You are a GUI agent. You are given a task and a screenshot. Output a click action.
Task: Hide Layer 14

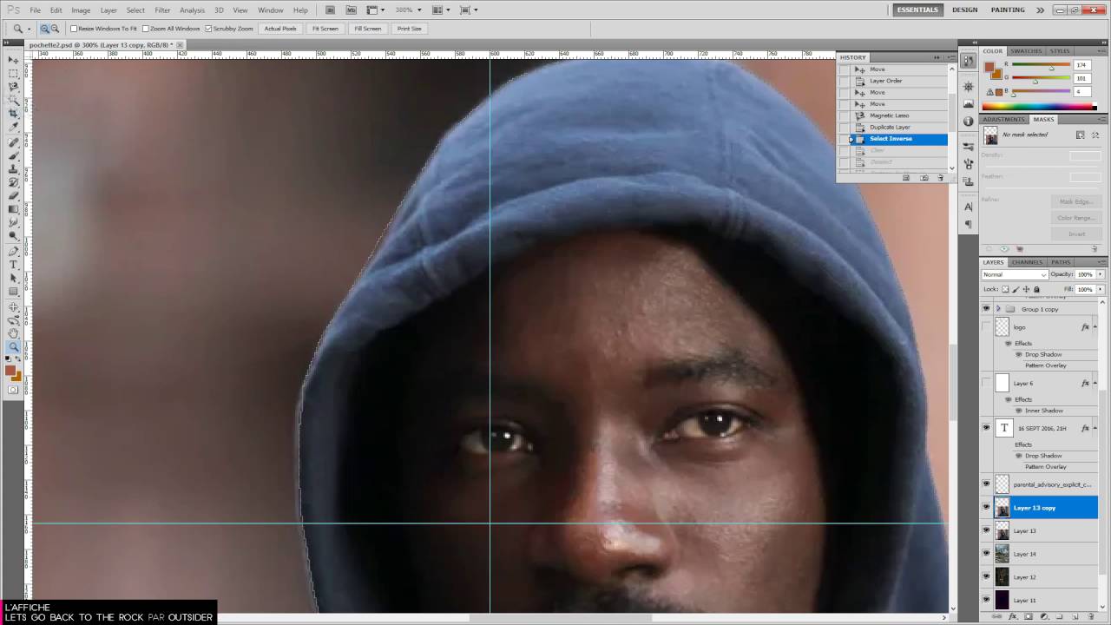pyautogui.click(x=986, y=553)
